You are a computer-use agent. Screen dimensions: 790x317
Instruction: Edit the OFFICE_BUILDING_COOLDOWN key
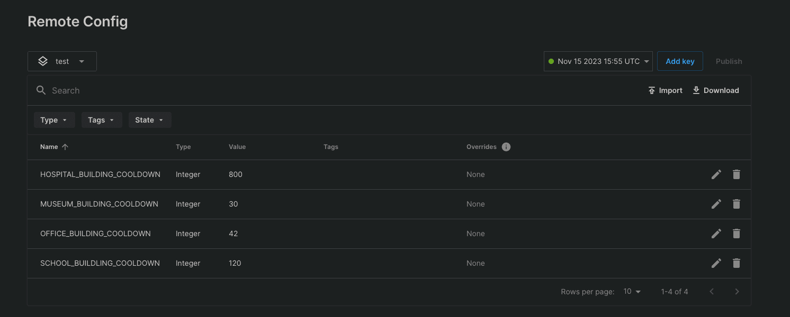point(716,234)
